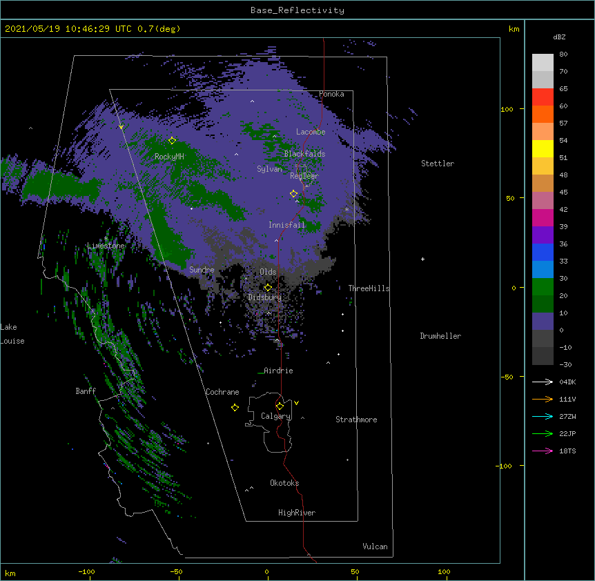The width and height of the screenshot is (595, 581).
Task: Click the Stettler label
Action: [x=438, y=164]
